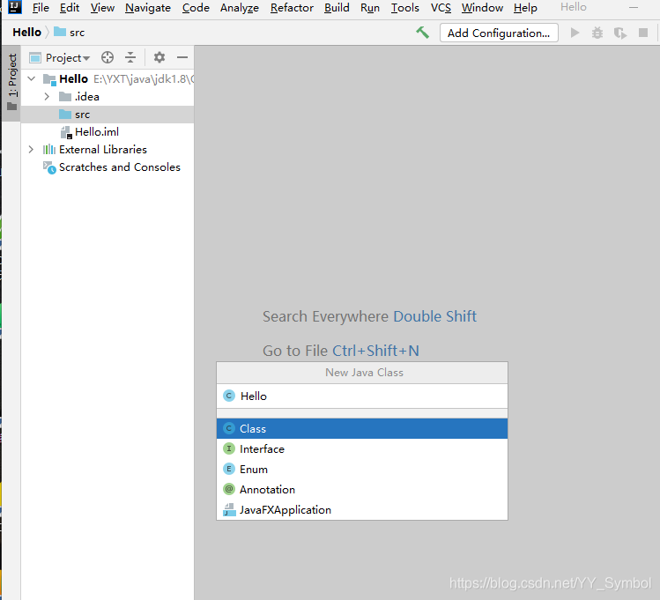The height and width of the screenshot is (600, 660).
Task: Click the IntelliJ IDEA logo icon
Action: click(15, 7)
